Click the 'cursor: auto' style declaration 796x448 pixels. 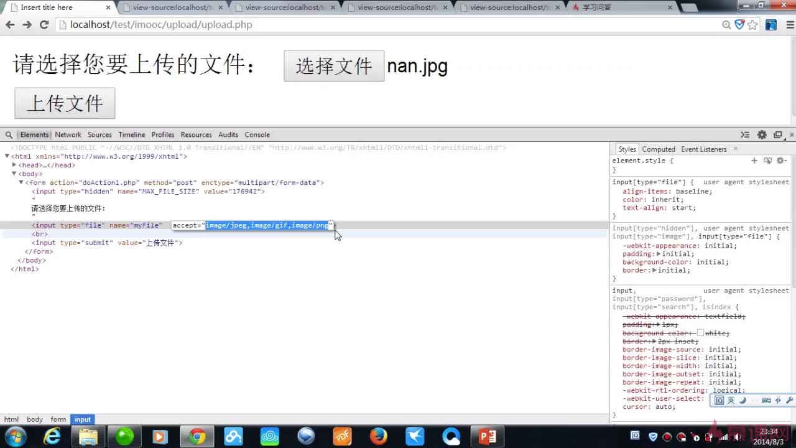[649, 407]
